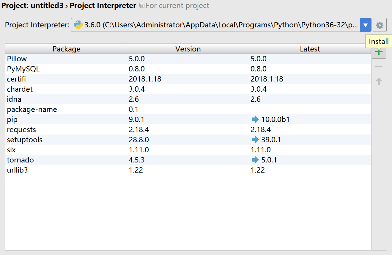The height and width of the screenshot is (255, 392).
Task: Sort the table by the Version column header
Action: (188, 49)
